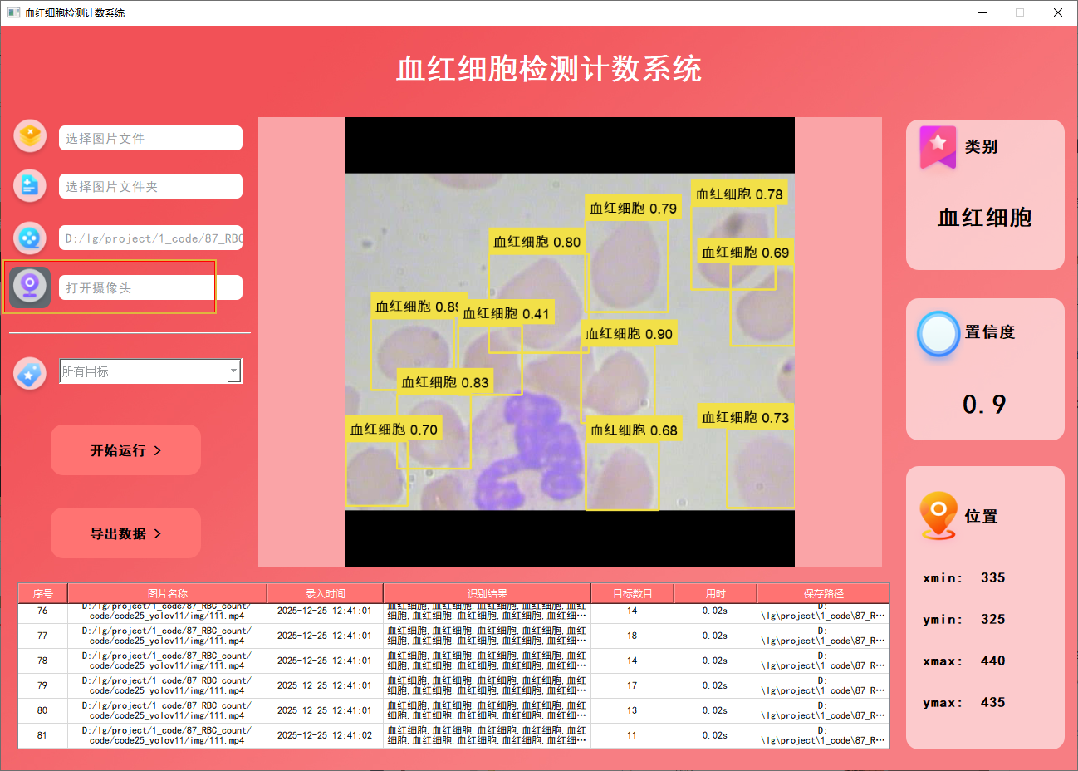The width and height of the screenshot is (1078, 771).
Task: Click detection label 血红细胞 0.90
Action: tap(630, 334)
